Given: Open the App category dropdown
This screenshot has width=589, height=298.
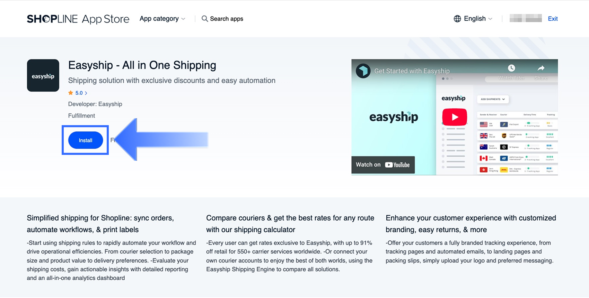Looking at the screenshot, I should coord(162,19).
